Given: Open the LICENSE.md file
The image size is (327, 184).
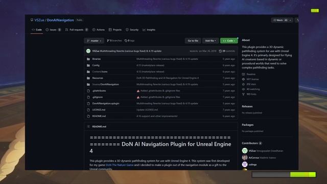Looking at the screenshot, I should (x=99, y=110).
